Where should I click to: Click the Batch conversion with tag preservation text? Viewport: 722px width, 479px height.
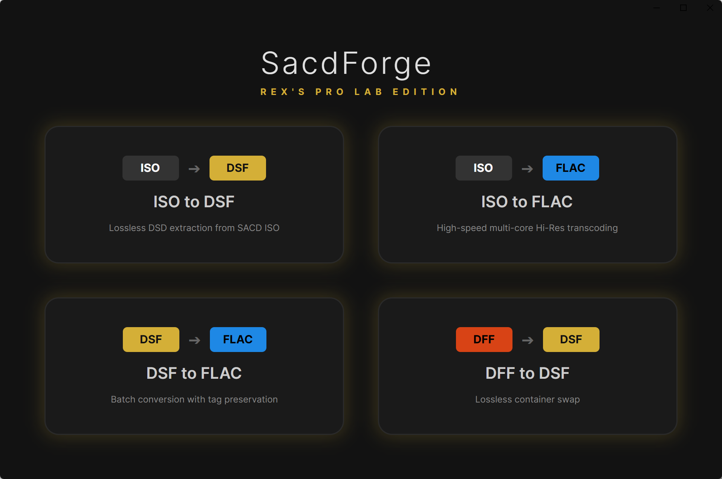pyautogui.click(x=194, y=399)
